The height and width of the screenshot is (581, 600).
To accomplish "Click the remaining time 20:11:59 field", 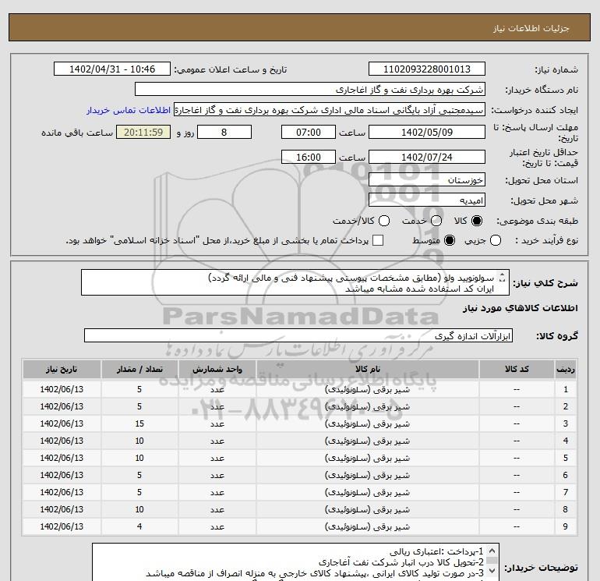I will (143, 132).
